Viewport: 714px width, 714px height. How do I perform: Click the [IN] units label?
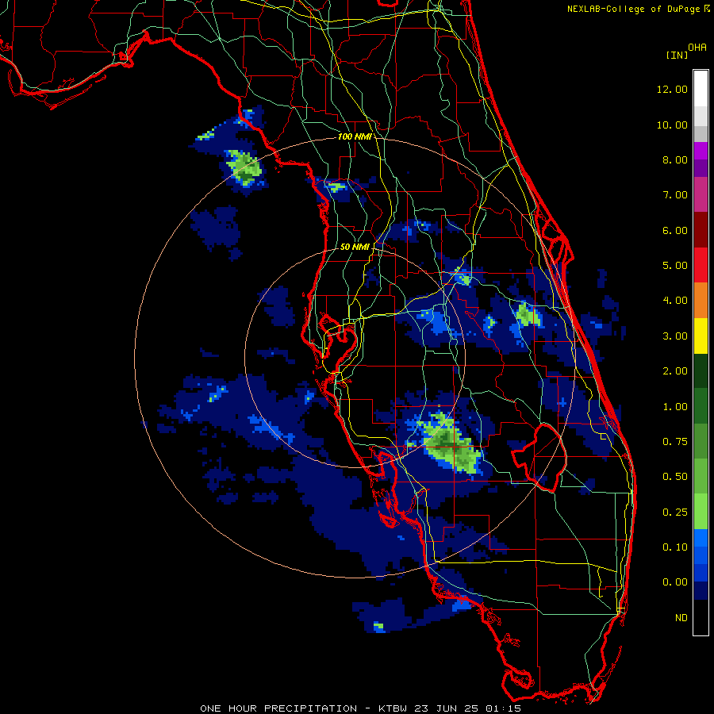point(677,55)
